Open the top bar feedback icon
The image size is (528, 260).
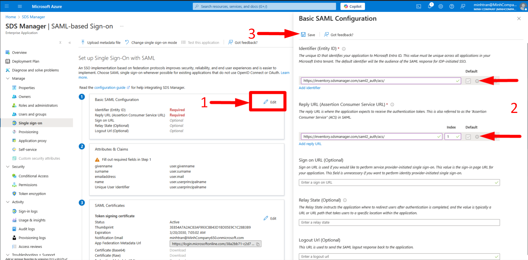click(463, 6)
